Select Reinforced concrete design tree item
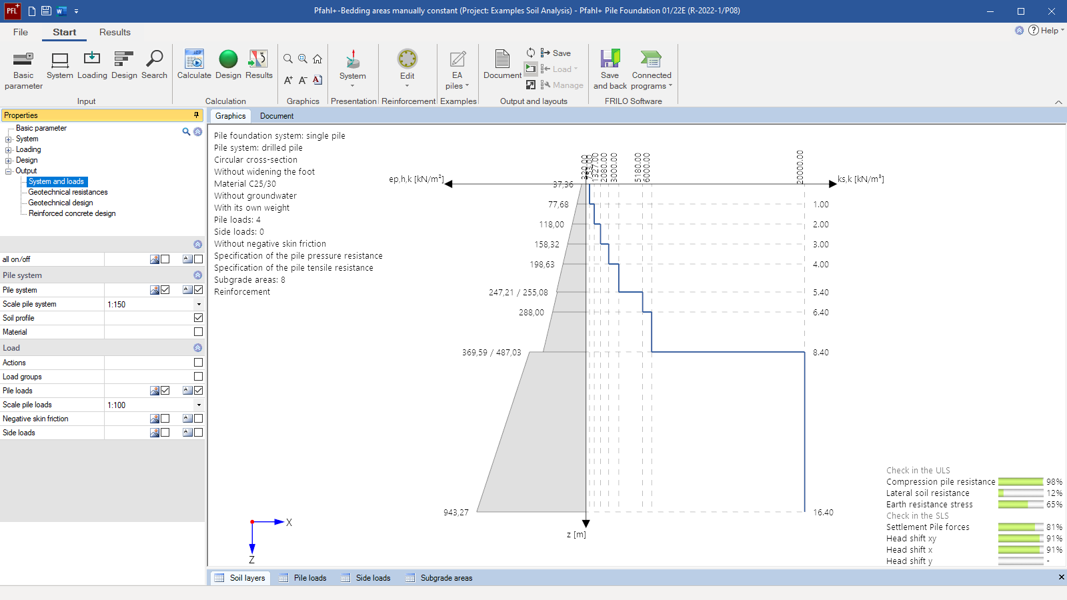Viewport: 1067px width, 600px height. click(x=72, y=213)
